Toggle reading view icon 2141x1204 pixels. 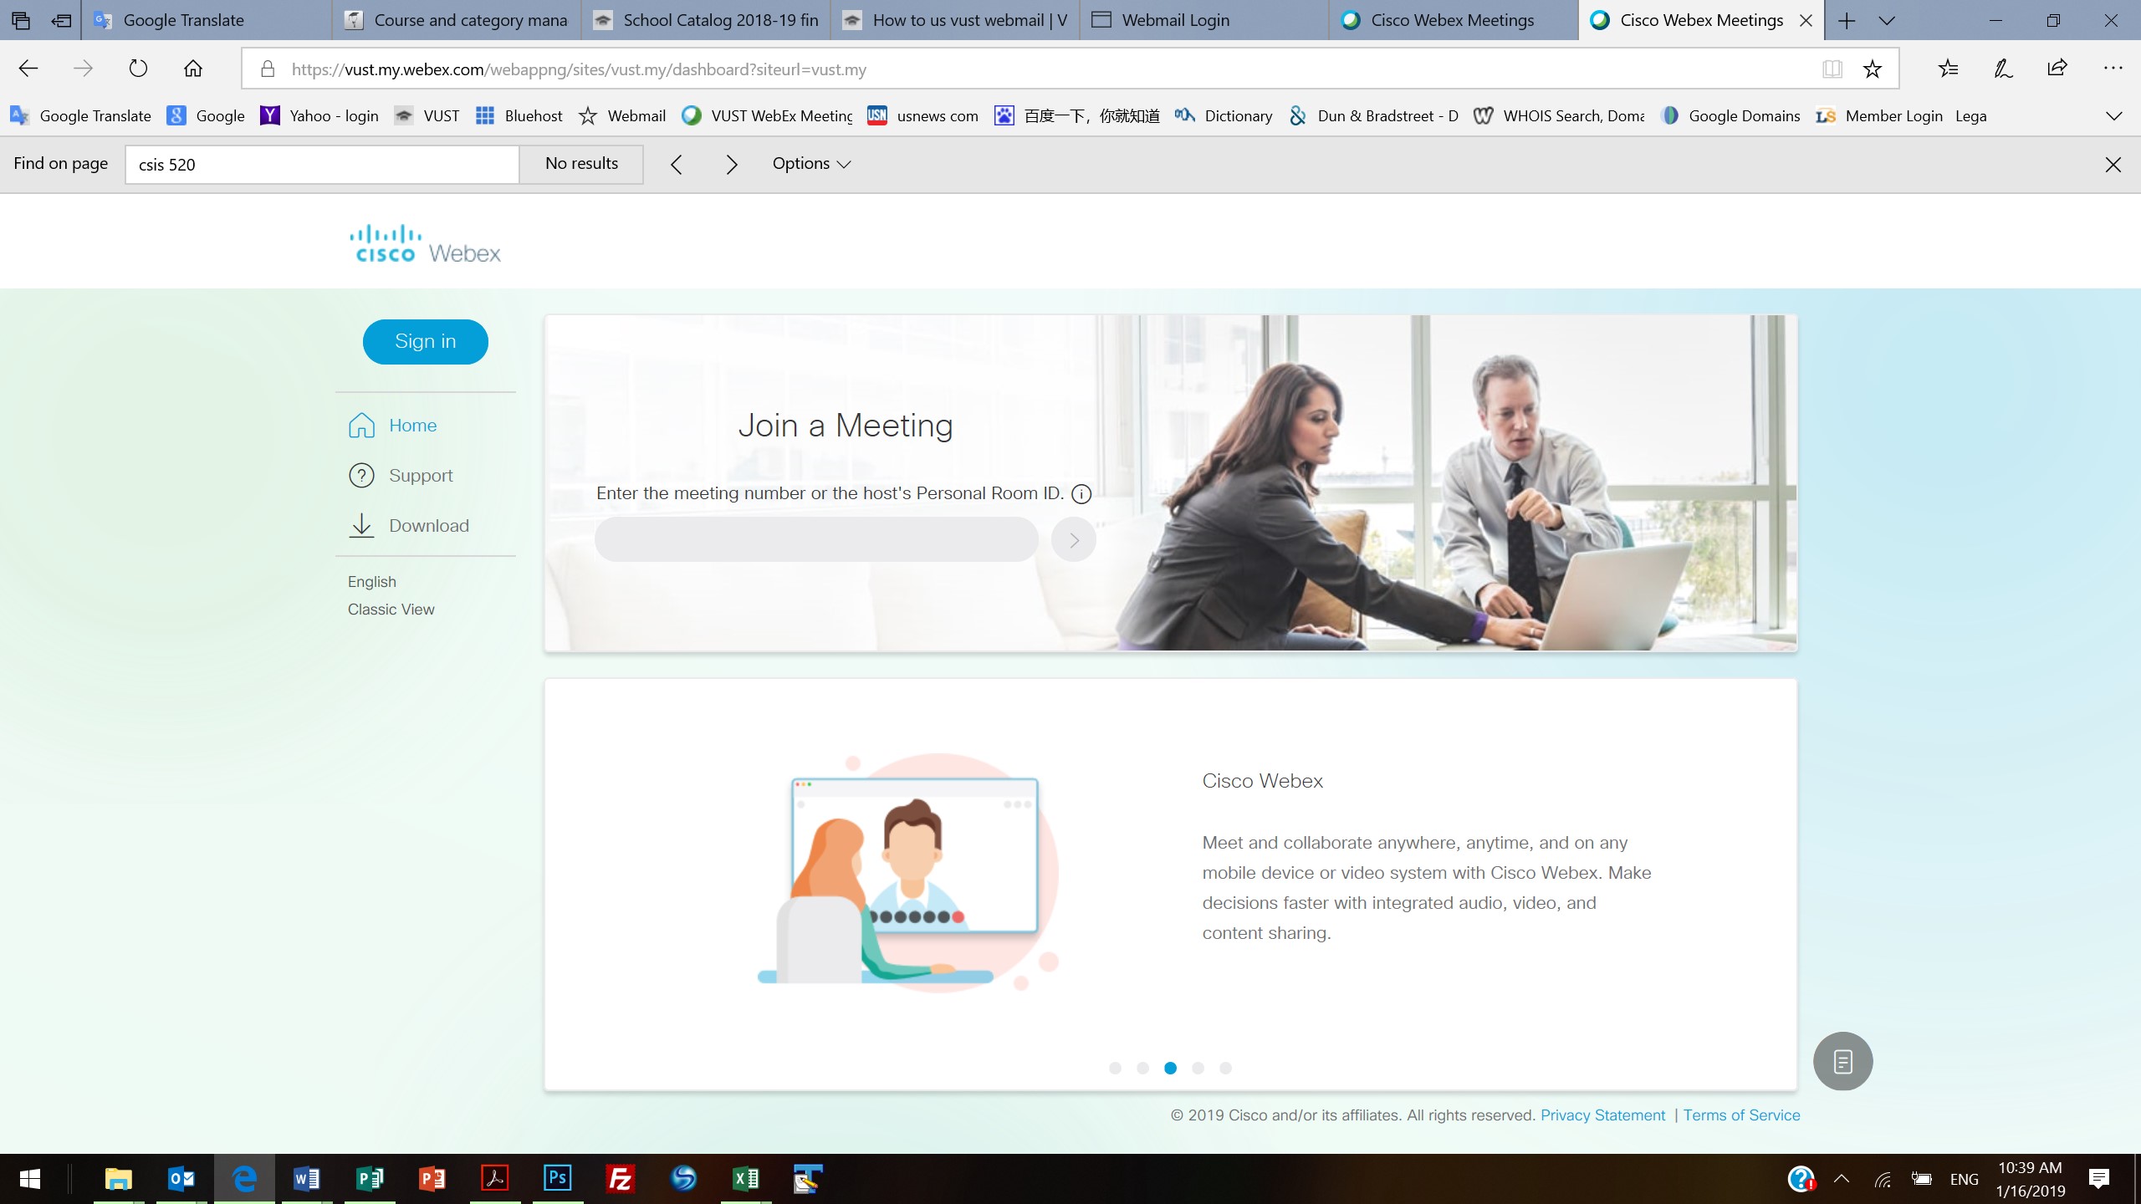click(1832, 69)
